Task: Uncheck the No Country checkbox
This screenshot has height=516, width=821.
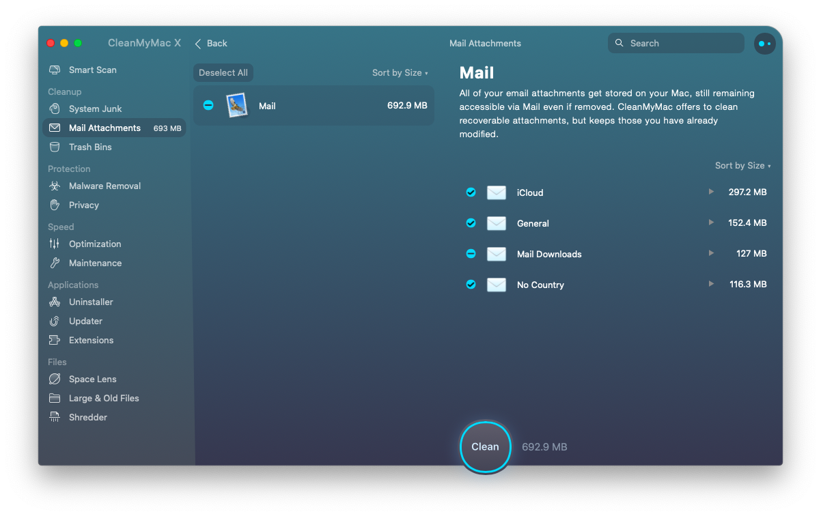Action: tap(471, 285)
